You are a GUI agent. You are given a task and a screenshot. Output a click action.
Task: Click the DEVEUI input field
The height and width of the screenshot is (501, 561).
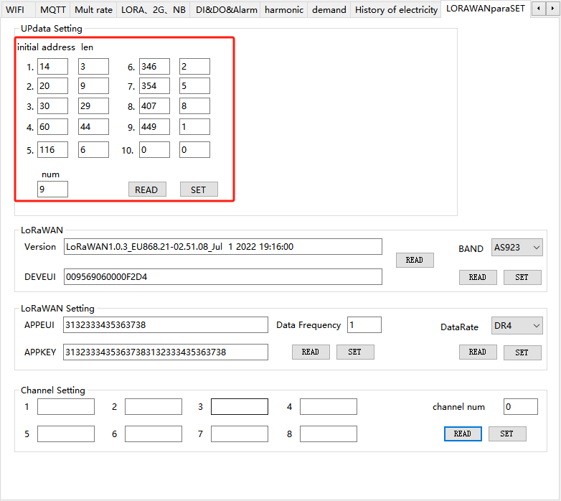(x=222, y=276)
